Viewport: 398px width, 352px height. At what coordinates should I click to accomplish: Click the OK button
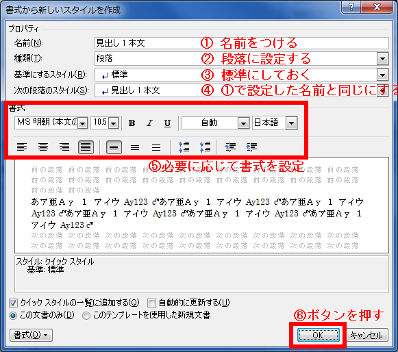pos(319,336)
